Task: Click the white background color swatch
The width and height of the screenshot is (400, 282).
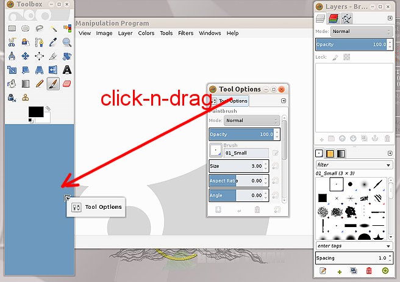Action: pos(46,119)
